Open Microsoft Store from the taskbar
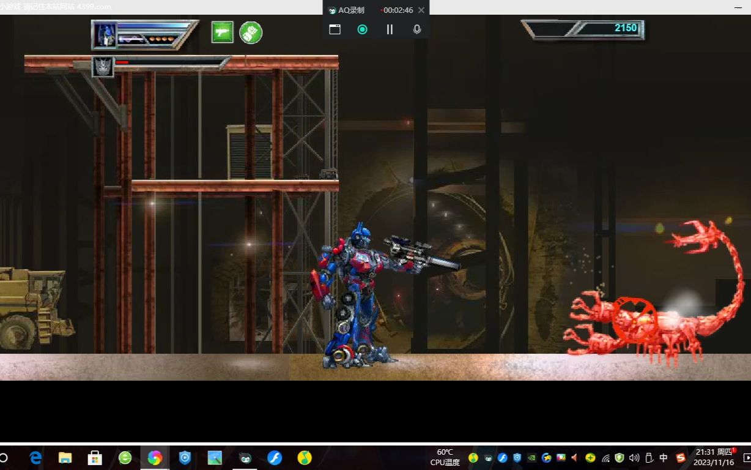The height and width of the screenshot is (470, 751). [x=95, y=457]
